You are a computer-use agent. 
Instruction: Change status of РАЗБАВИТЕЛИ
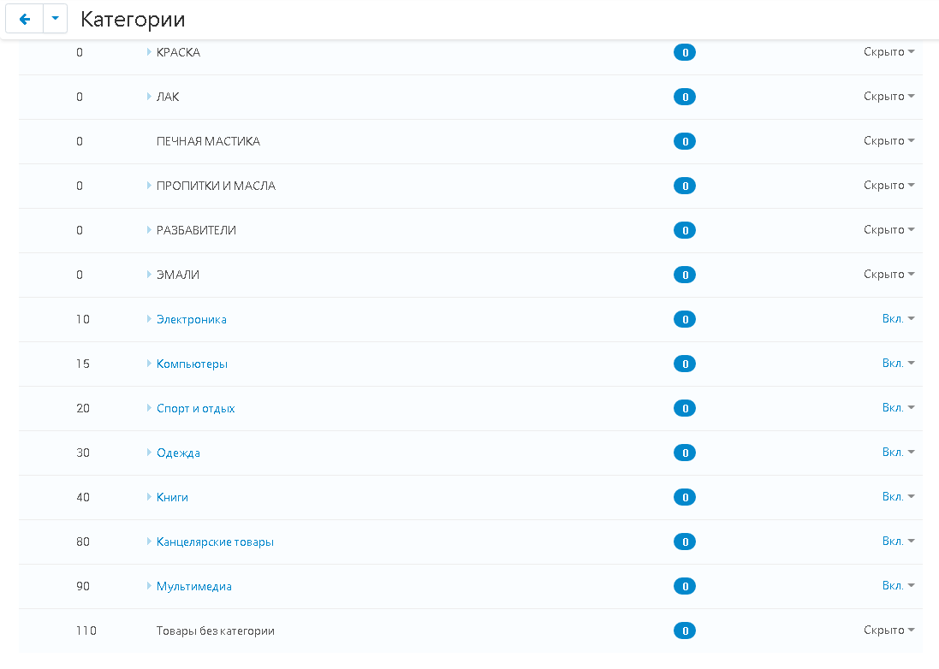tap(888, 230)
